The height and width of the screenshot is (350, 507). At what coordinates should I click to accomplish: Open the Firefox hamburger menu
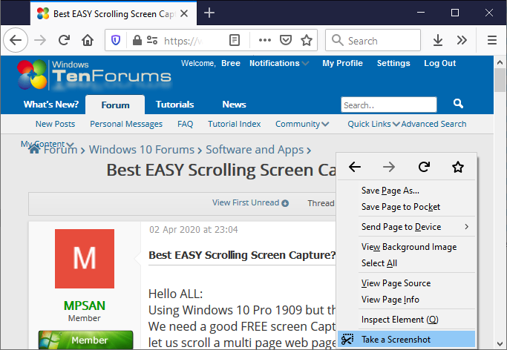coord(492,40)
